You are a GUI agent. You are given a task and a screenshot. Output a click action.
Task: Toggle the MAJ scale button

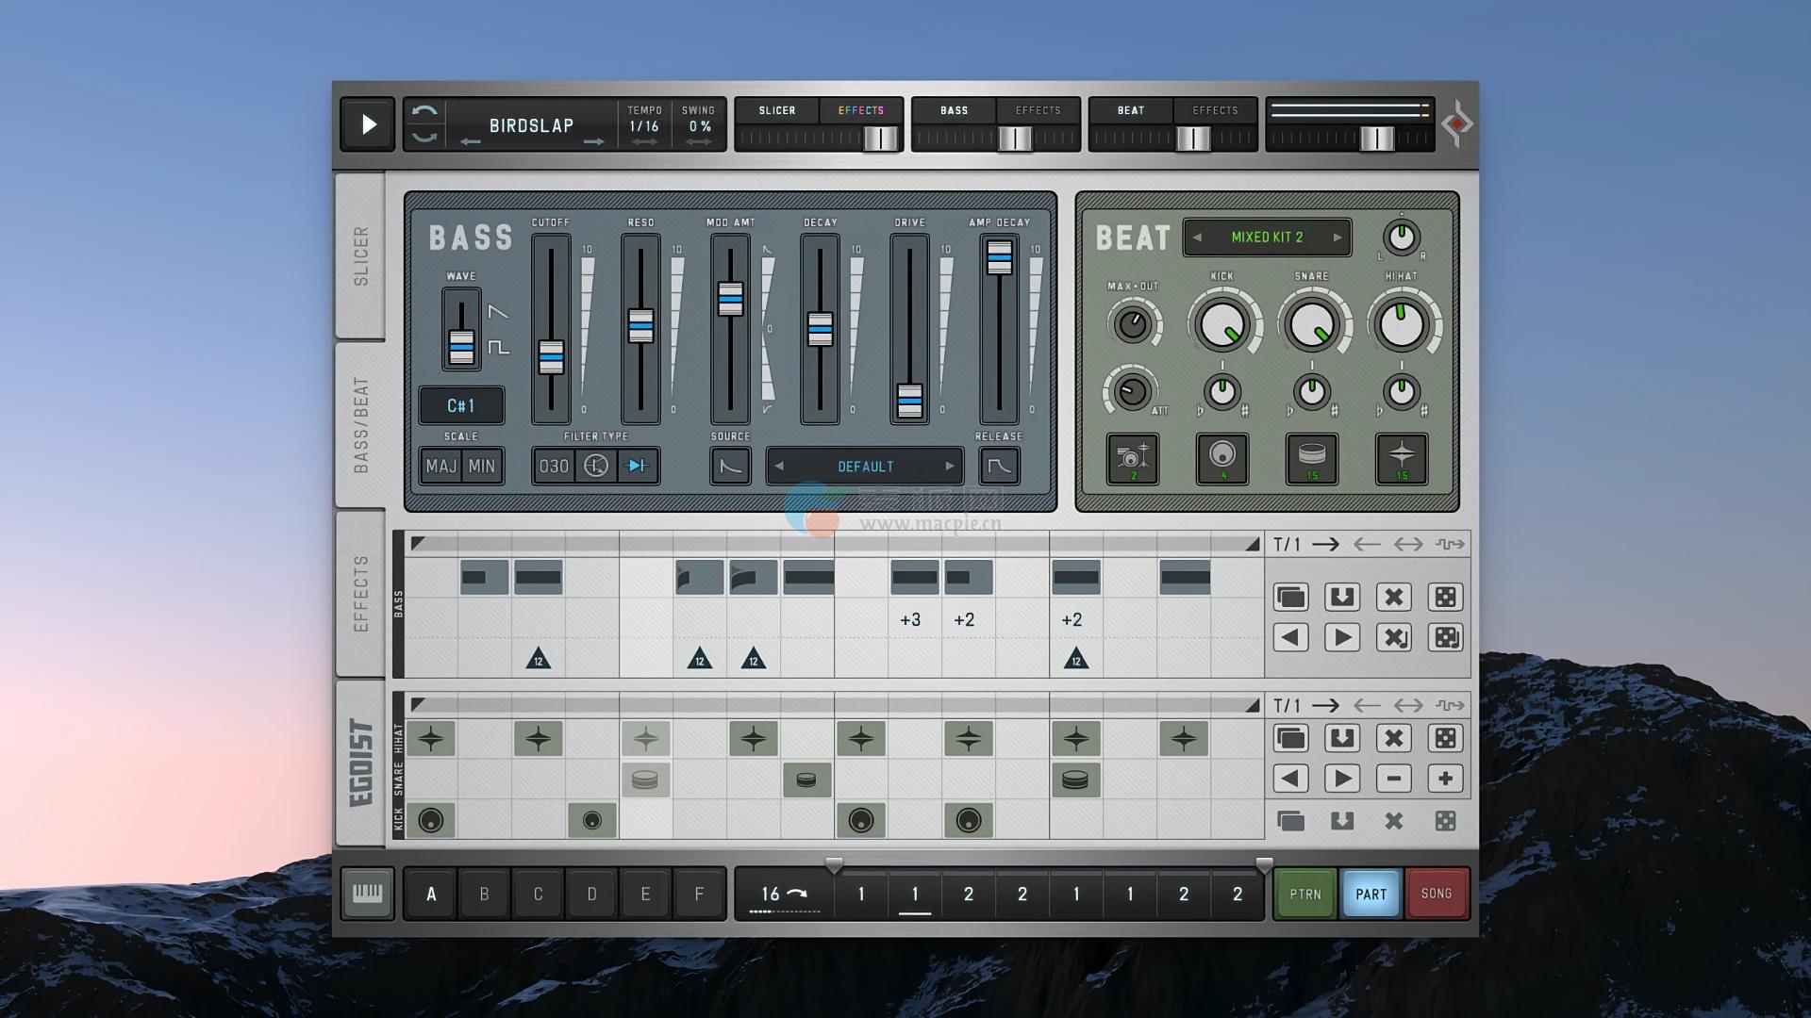[x=440, y=466]
